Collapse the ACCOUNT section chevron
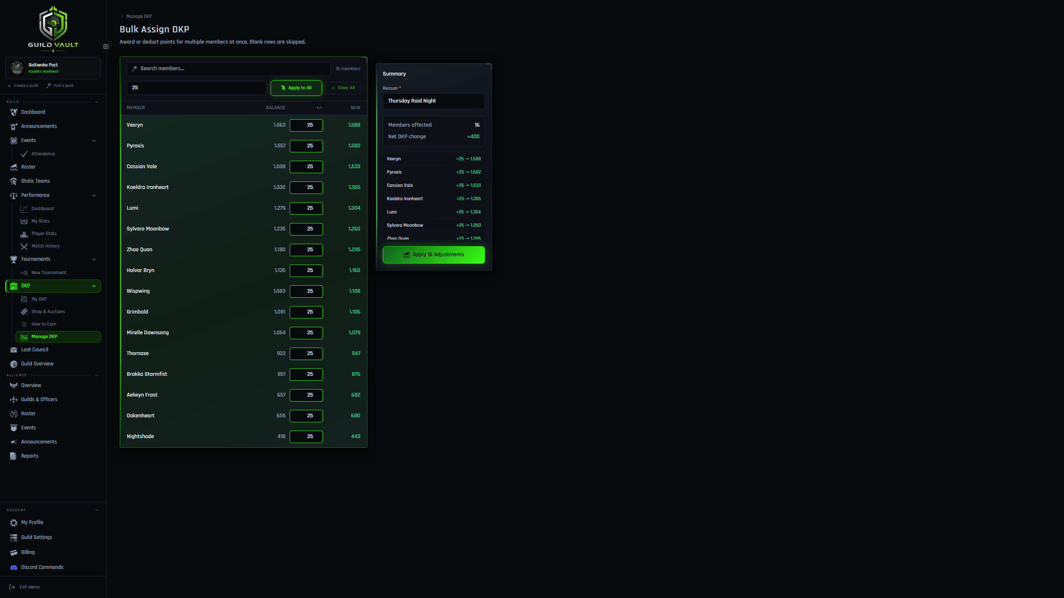The width and height of the screenshot is (1064, 598). (97, 510)
